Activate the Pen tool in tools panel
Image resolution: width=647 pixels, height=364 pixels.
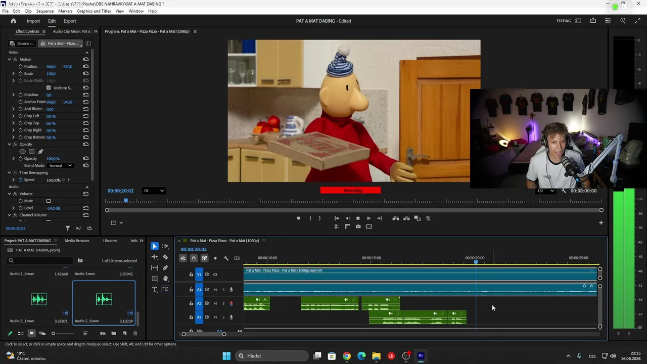pyautogui.click(x=165, y=268)
